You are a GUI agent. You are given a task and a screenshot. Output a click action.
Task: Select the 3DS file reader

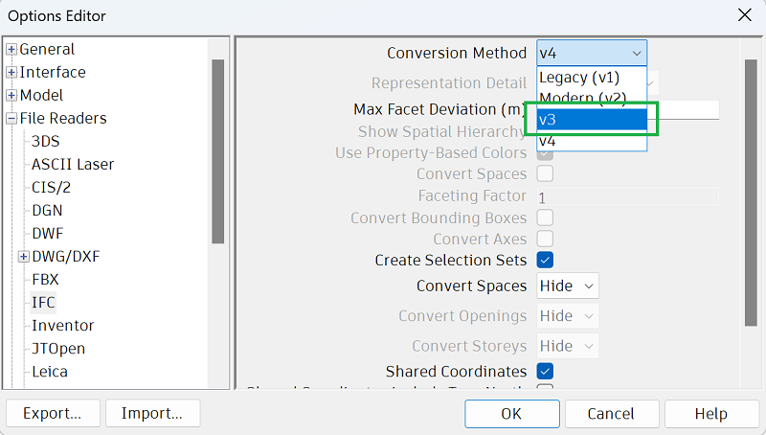point(46,142)
